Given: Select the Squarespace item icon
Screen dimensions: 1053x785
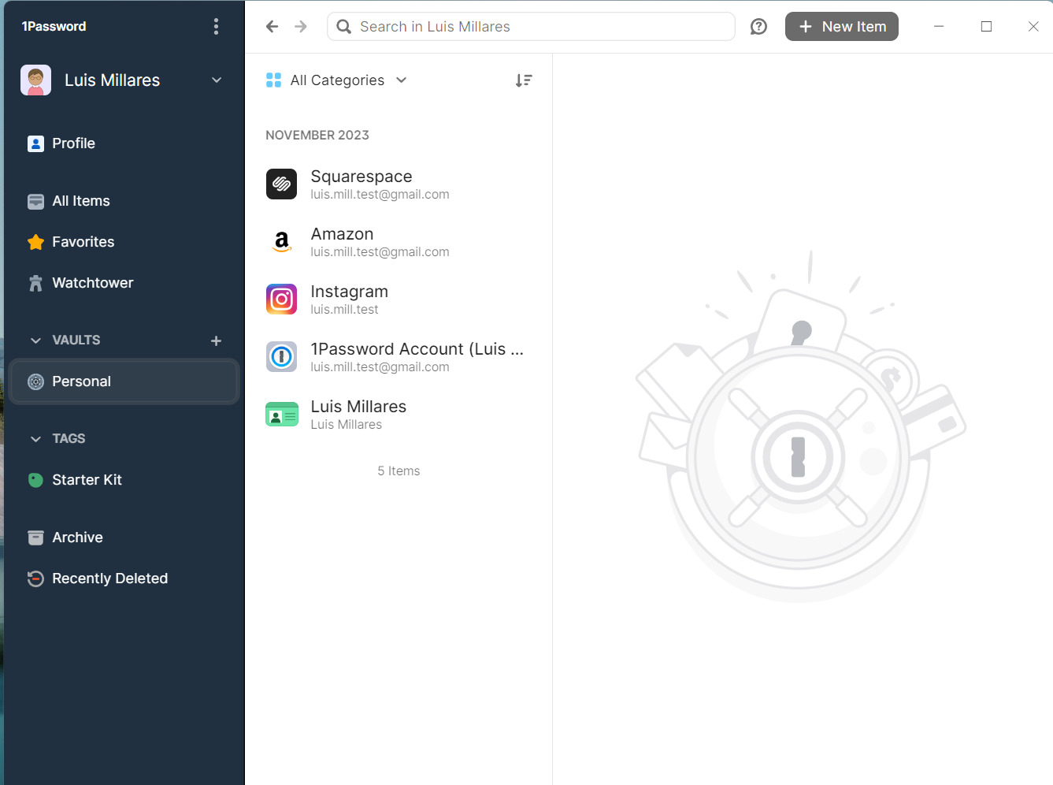Looking at the screenshot, I should point(281,184).
